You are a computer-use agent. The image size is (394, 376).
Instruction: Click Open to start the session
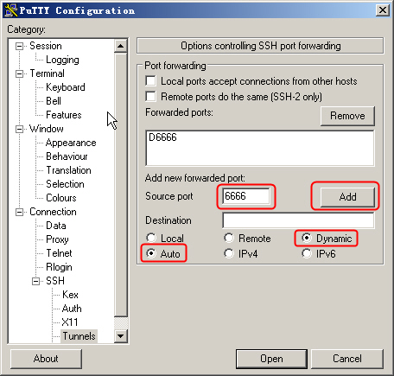271,359
